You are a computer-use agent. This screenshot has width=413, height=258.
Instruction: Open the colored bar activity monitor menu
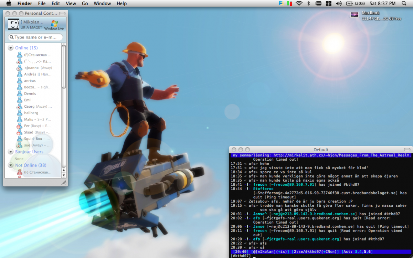(289, 3)
